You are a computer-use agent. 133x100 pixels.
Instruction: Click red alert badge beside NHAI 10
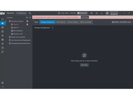tap(27, 24)
